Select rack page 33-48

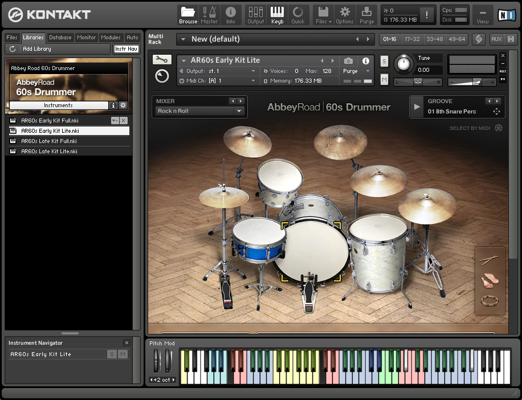(434, 39)
